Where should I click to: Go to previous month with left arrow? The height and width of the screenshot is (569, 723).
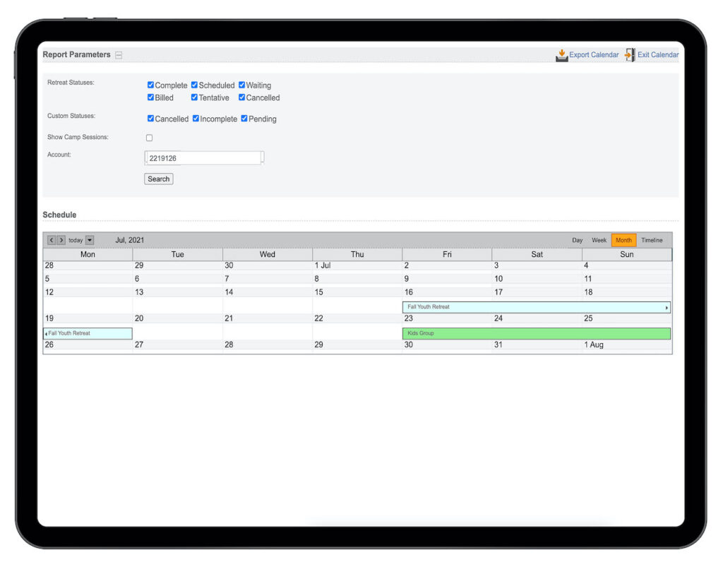pyautogui.click(x=52, y=241)
